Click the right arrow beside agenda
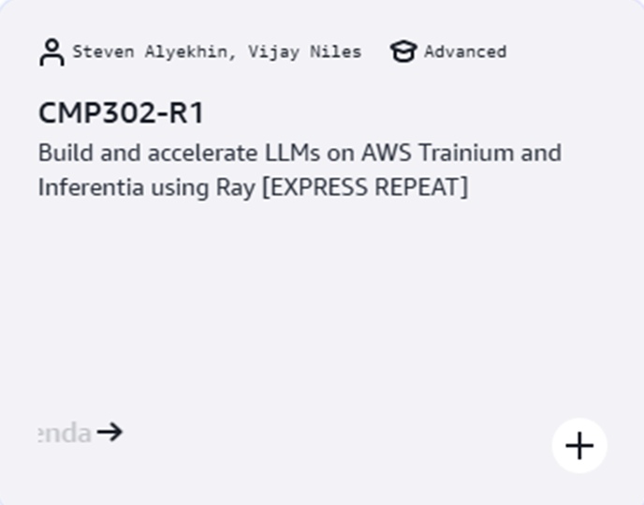This screenshot has width=644, height=505. point(110,432)
